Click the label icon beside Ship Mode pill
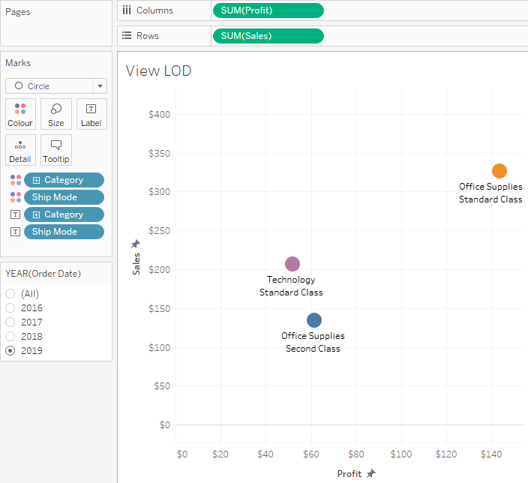This screenshot has width=528, height=483. (x=16, y=232)
